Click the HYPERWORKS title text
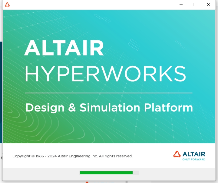This screenshot has width=218, height=183. click(105, 74)
